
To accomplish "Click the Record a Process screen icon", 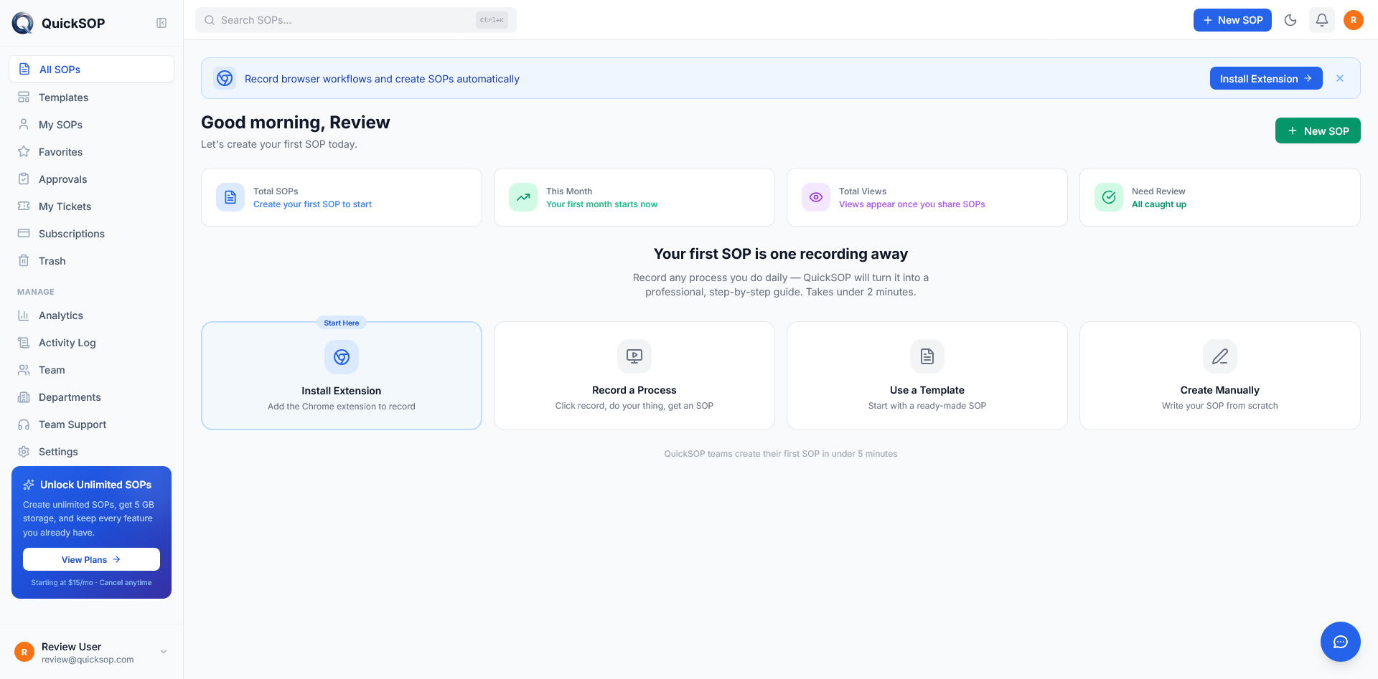I will point(634,356).
